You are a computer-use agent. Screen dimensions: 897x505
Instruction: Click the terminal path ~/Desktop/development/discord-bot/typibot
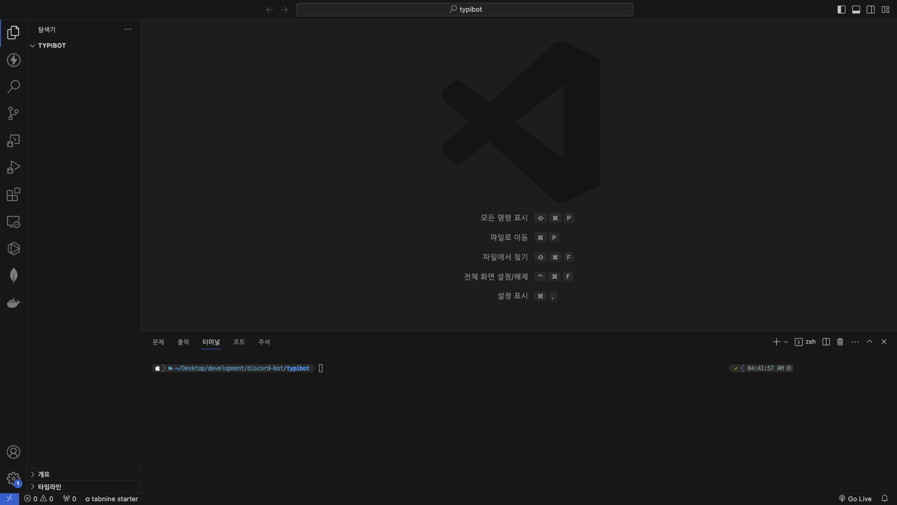coord(242,368)
